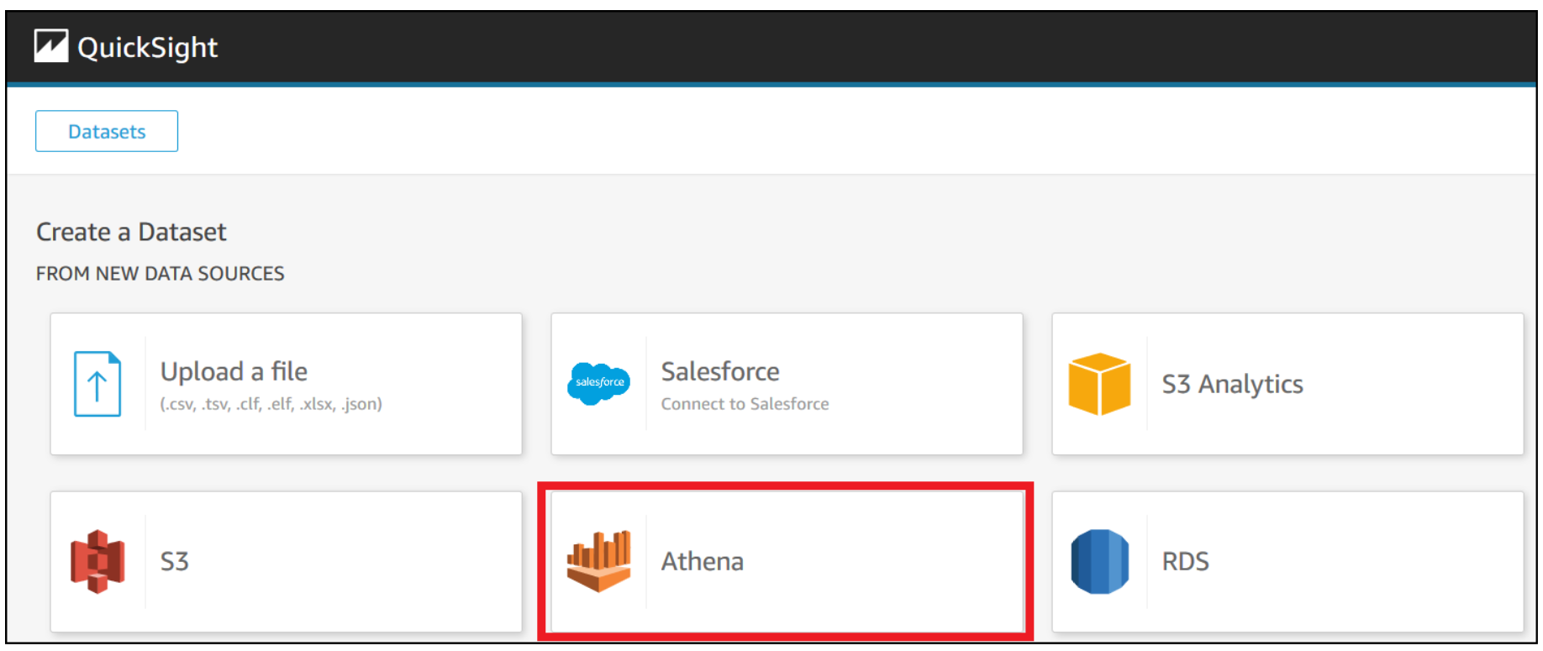Pick the S3 Analytics data source
1543x651 pixels.
(x=1288, y=384)
